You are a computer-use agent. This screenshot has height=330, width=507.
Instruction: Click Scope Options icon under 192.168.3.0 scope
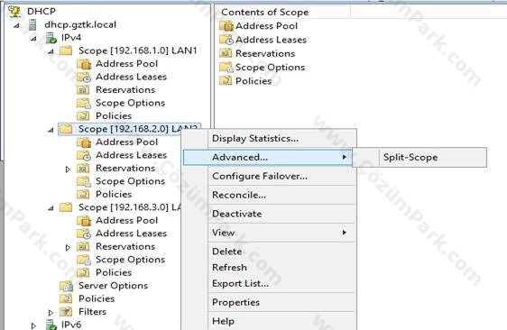click(x=84, y=260)
